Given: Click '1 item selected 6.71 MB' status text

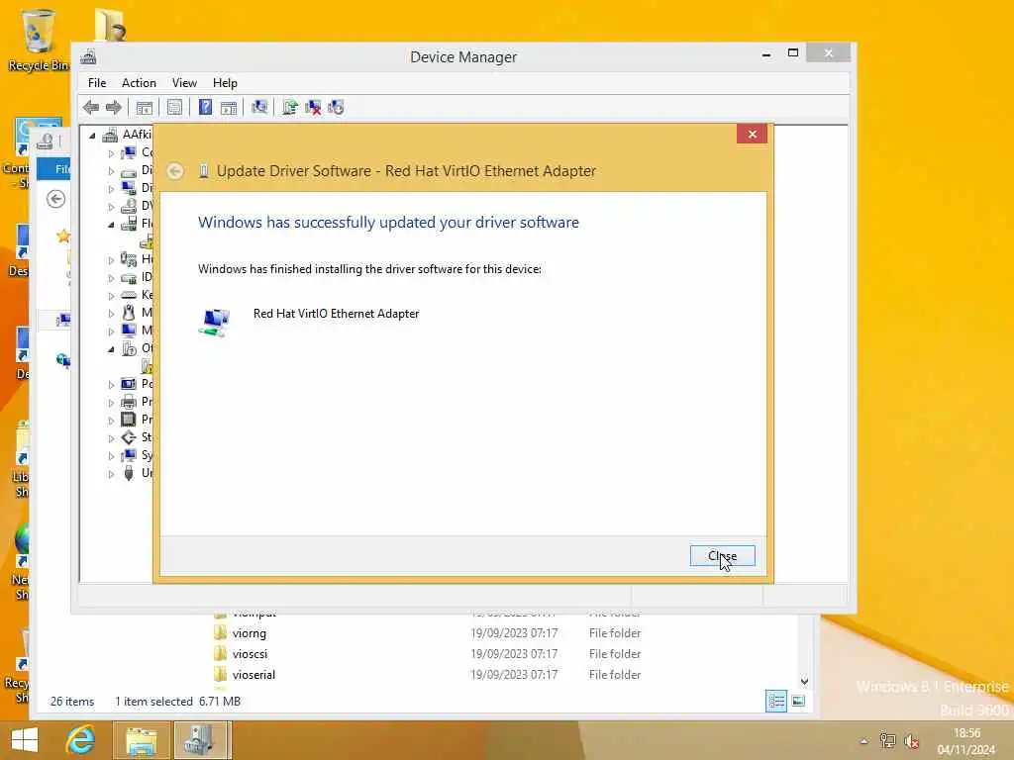Looking at the screenshot, I should pos(178,702).
